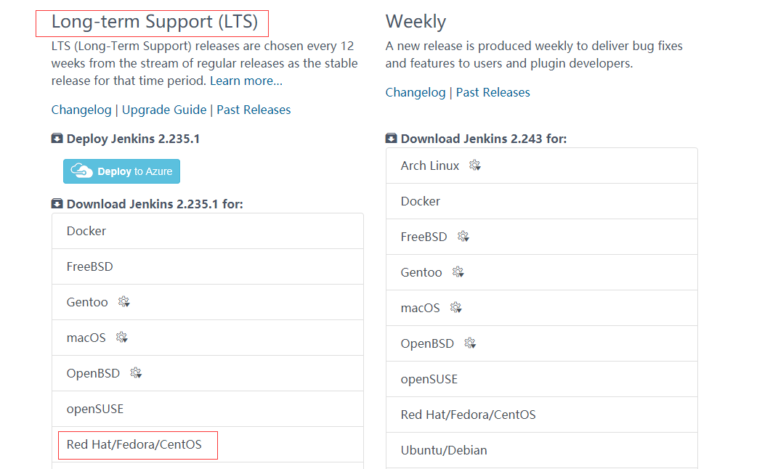Choose Red Hat/Fedora/CentOS for Jenkins 2.243

(x=542, y=415)
